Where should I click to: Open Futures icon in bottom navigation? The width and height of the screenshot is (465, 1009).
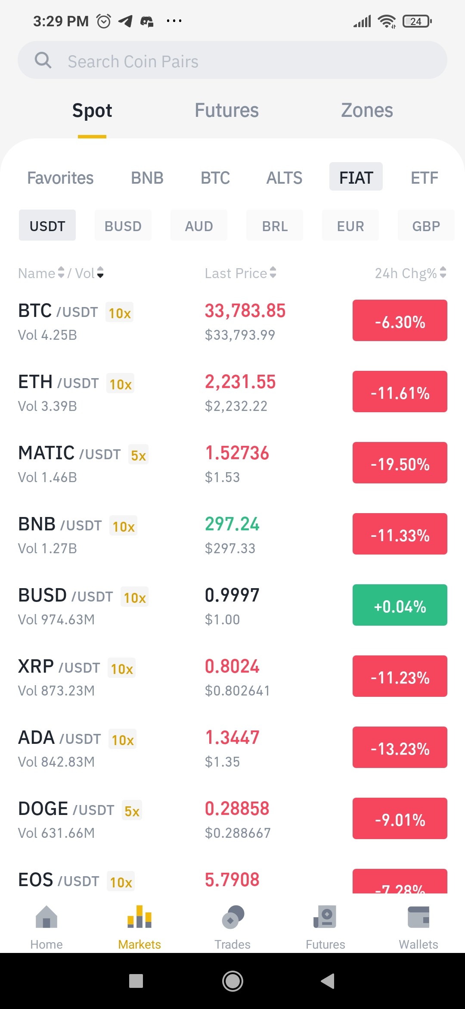pyautogui.click(x=325, y=917)
